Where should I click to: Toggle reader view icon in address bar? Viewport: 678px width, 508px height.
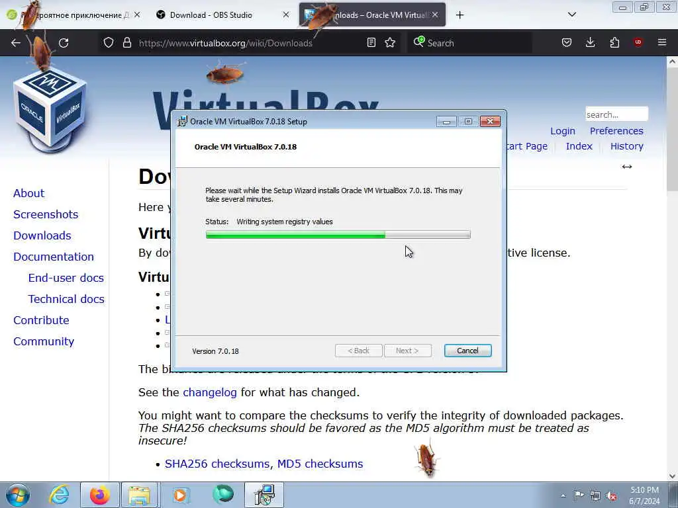click(371, 42)
